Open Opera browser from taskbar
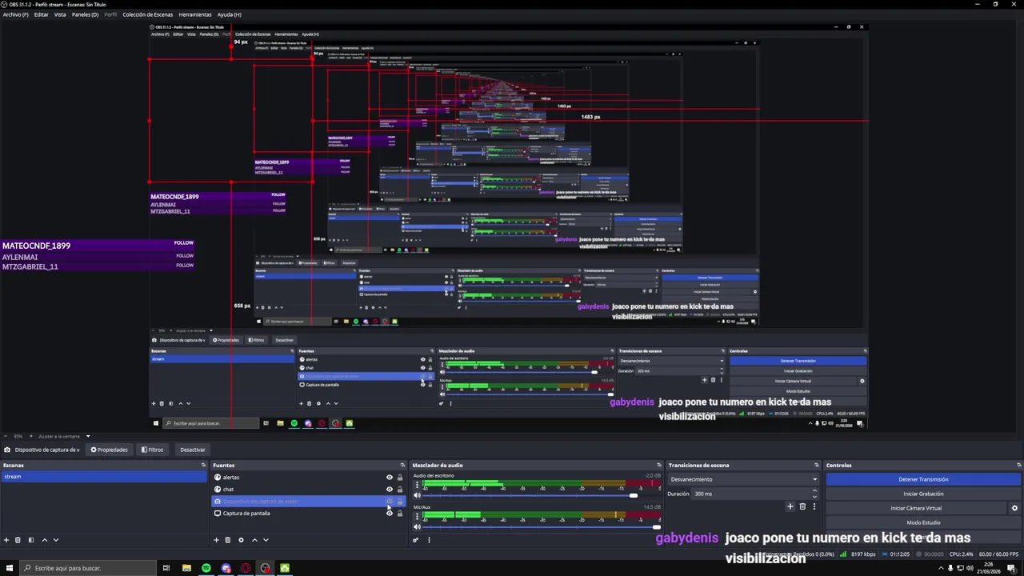The height and width of the screenshot is (576, 1024). (246, 568)
